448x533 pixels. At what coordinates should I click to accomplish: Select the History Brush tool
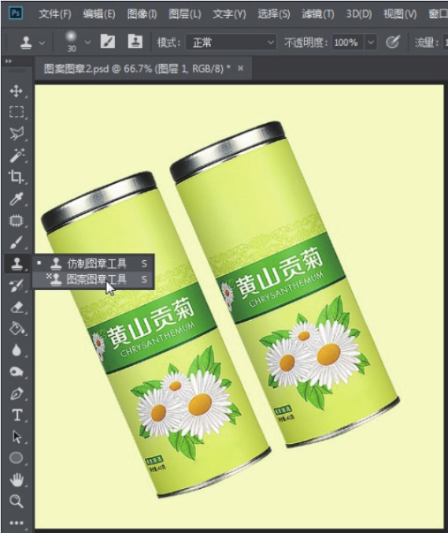(16, 285)
